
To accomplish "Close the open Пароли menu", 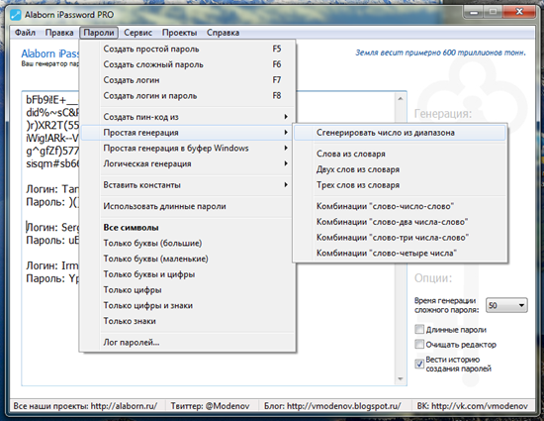I will (99, 33).
